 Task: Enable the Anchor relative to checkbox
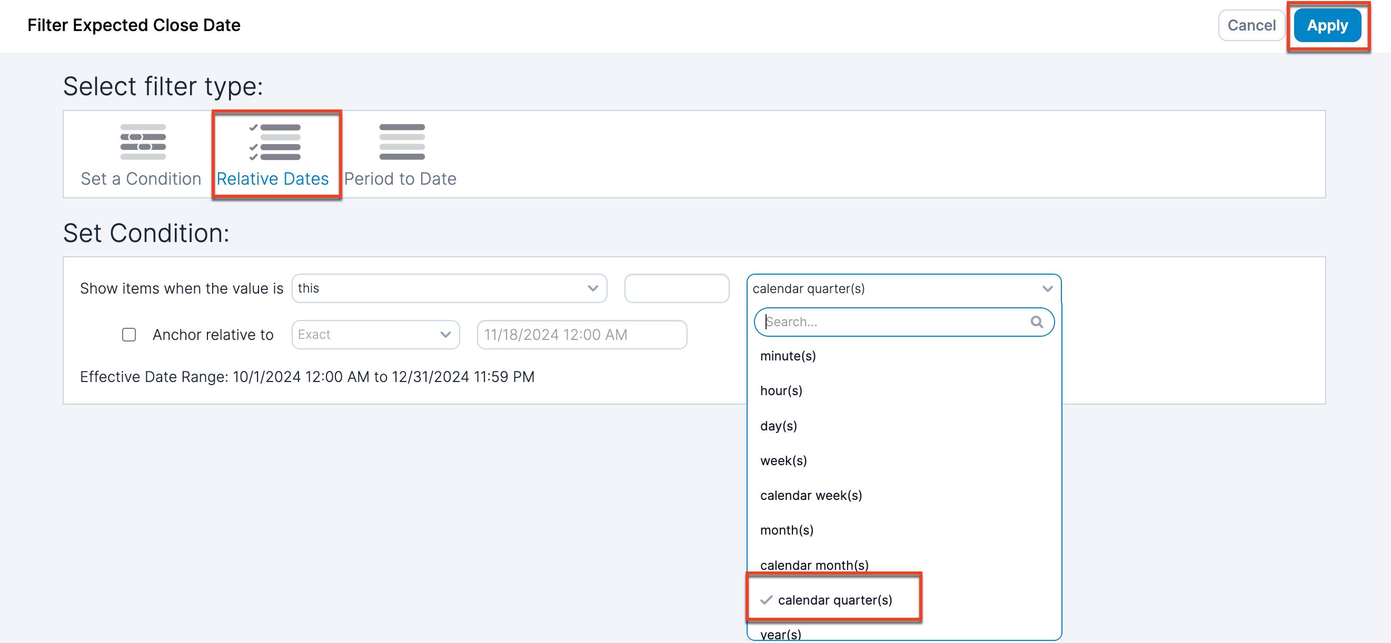(x=128, y=335)
